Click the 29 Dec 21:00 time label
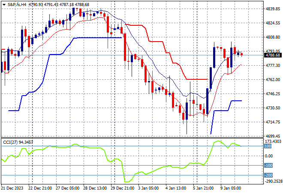 [x=123, y=188]
